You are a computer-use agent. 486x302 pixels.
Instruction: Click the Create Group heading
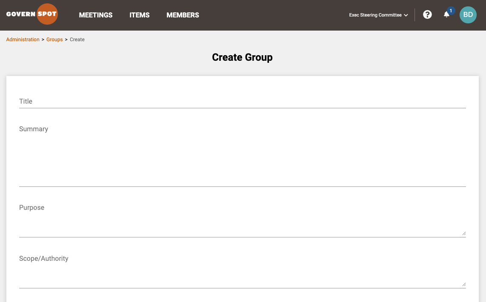[x=243, y=57]
